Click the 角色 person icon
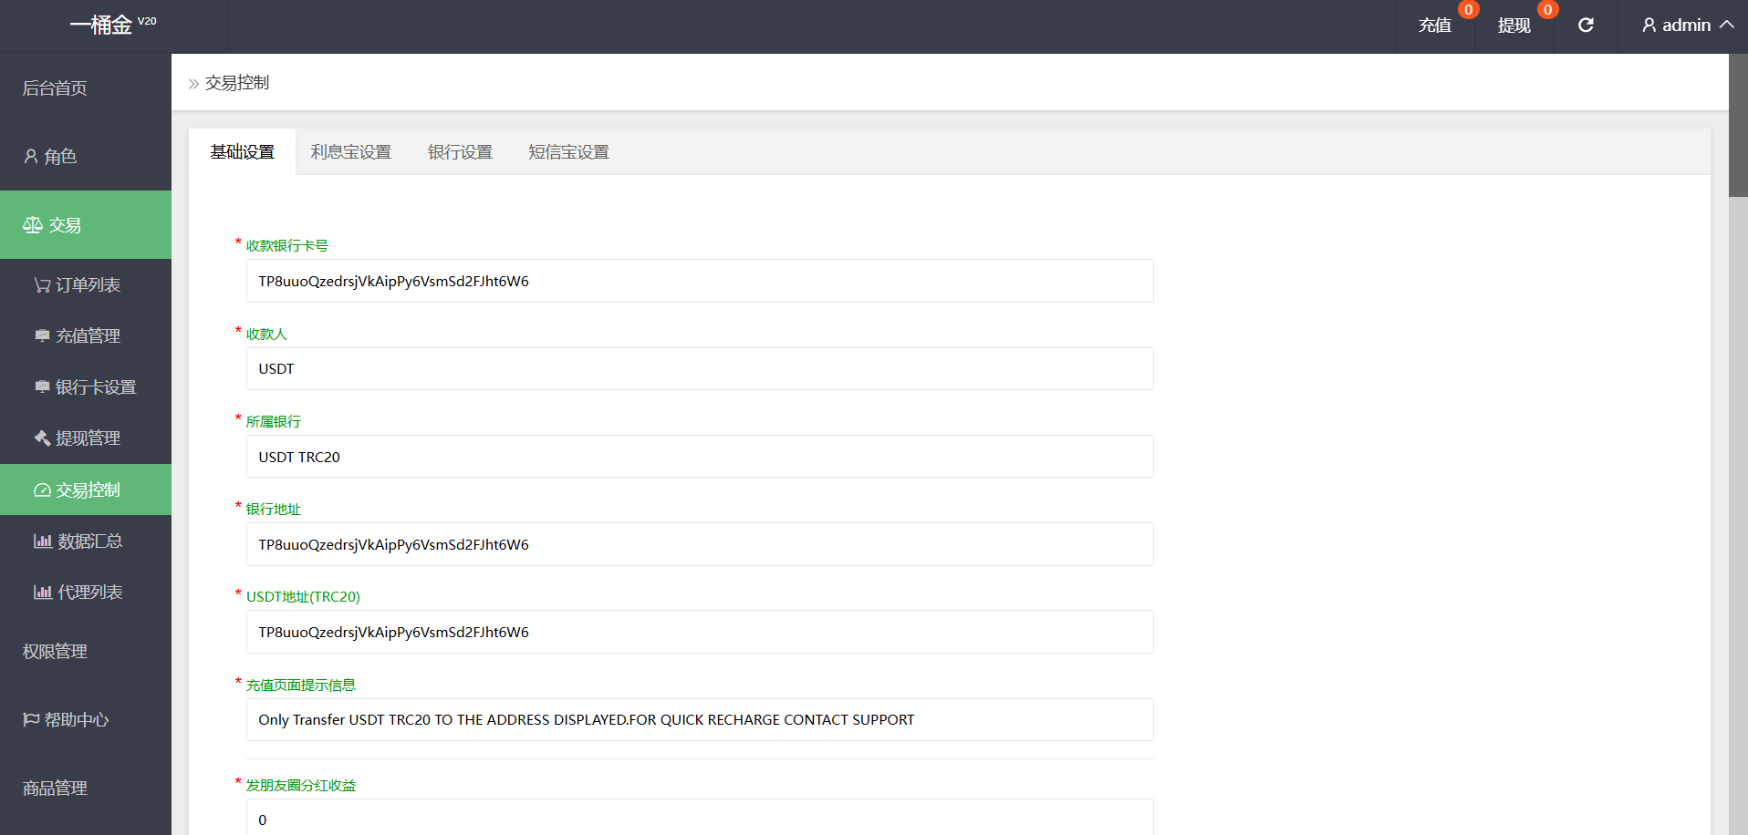The width and height of the screenshot is (1748, 835). click(x=31, y=157)
